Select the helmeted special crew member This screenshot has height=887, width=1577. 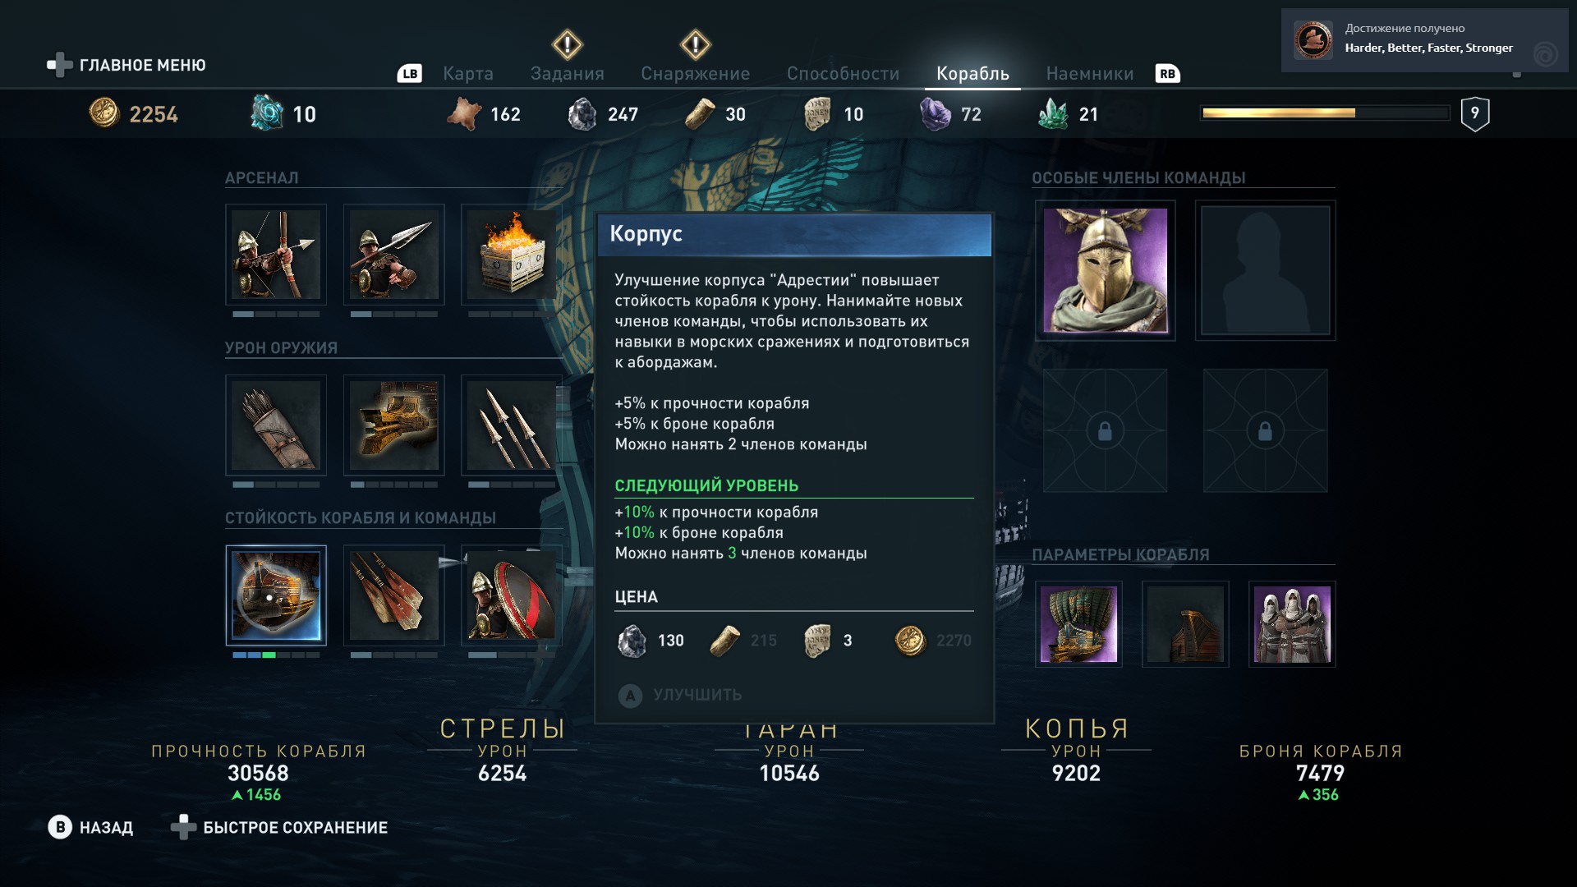pyautogui.click(x=1105, y=270)
